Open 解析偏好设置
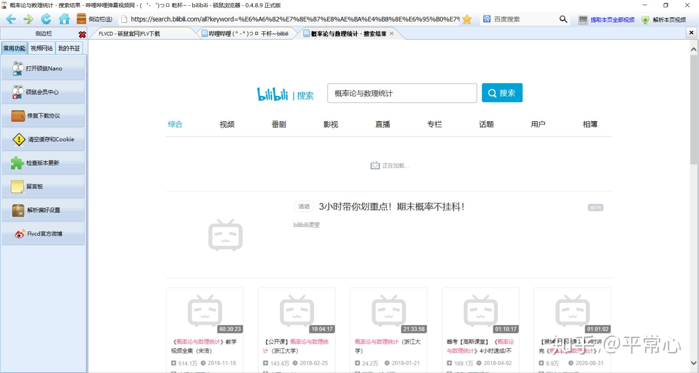This screenshot has height=373, width=699. [x=43, y=210]
